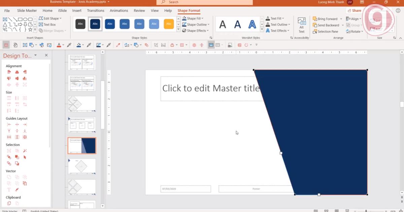The width and height of the screenshot is (404, 212).
Task: Click the Edit Shape button
Action: pyautogui.click(x=50, y=18)
